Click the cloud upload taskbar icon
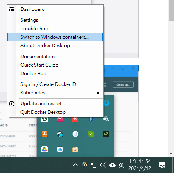 113,165
